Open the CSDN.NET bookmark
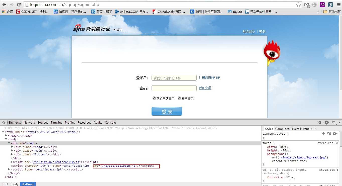The width and height of the screenshot is (342, 186). (32, 12)
